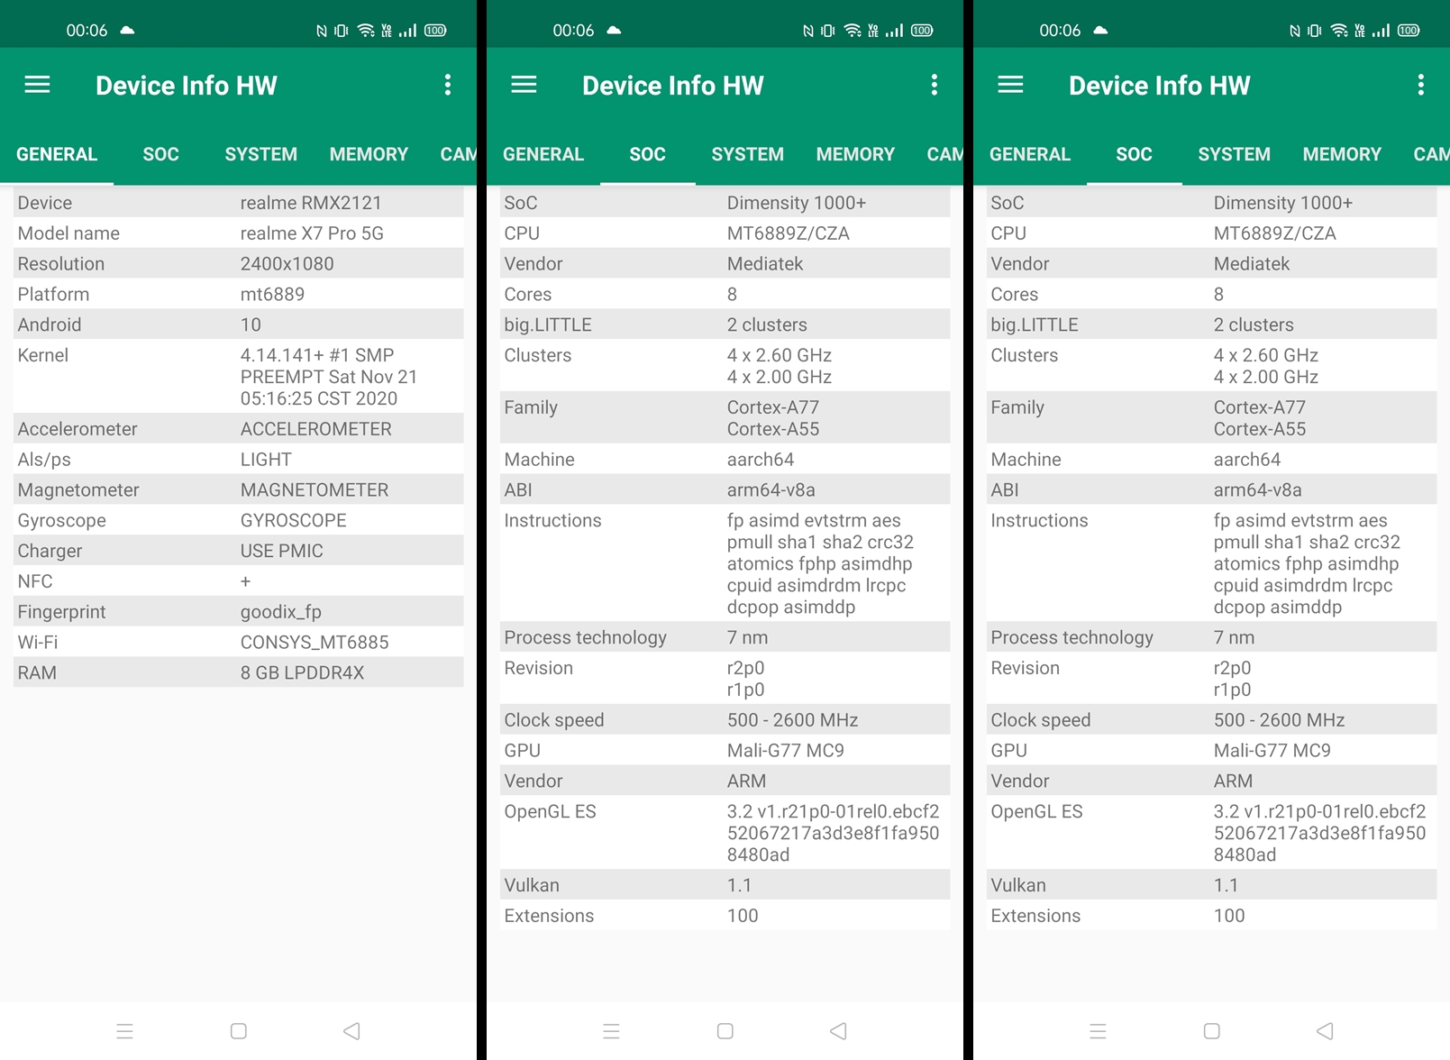Screen dimensions: 1450x1060
Task: Tap 'Dimensity 1000+' SoC value in middle screen
Action: point(797,203)
